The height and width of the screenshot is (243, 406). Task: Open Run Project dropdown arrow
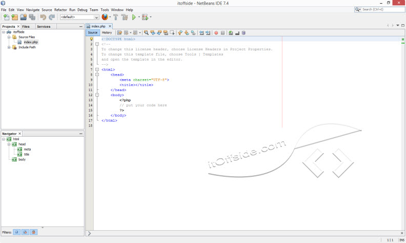pos(139,17)
